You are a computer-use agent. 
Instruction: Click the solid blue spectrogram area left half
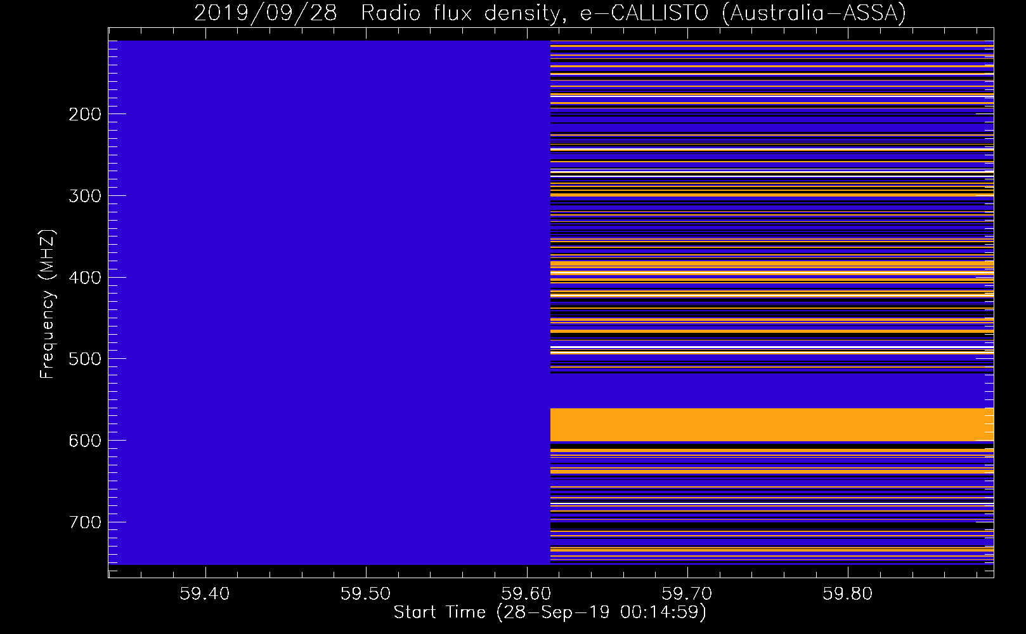(329, 302)
